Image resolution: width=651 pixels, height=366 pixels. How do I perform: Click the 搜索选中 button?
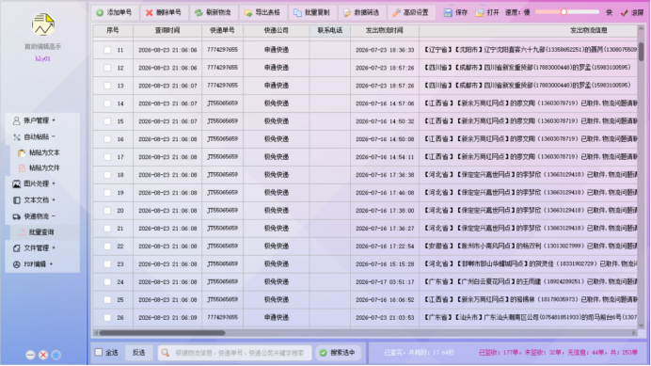point(338,352)
